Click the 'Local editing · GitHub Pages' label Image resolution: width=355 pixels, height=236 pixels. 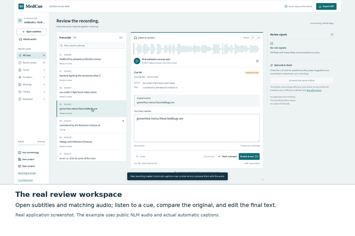322,23
